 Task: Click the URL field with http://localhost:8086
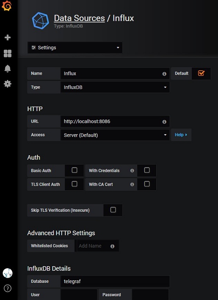115,121
